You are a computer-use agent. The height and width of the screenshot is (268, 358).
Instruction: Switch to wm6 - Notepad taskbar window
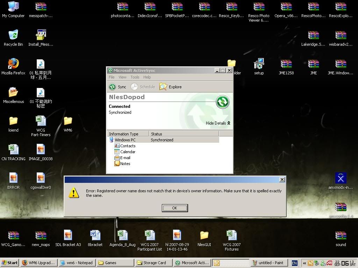pyautogui.click(x=76, y=263)
